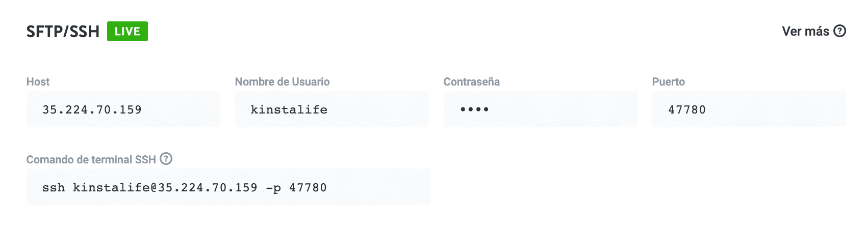Click the Host label
This screenshot has height=227, width=866.
point(38,82)
